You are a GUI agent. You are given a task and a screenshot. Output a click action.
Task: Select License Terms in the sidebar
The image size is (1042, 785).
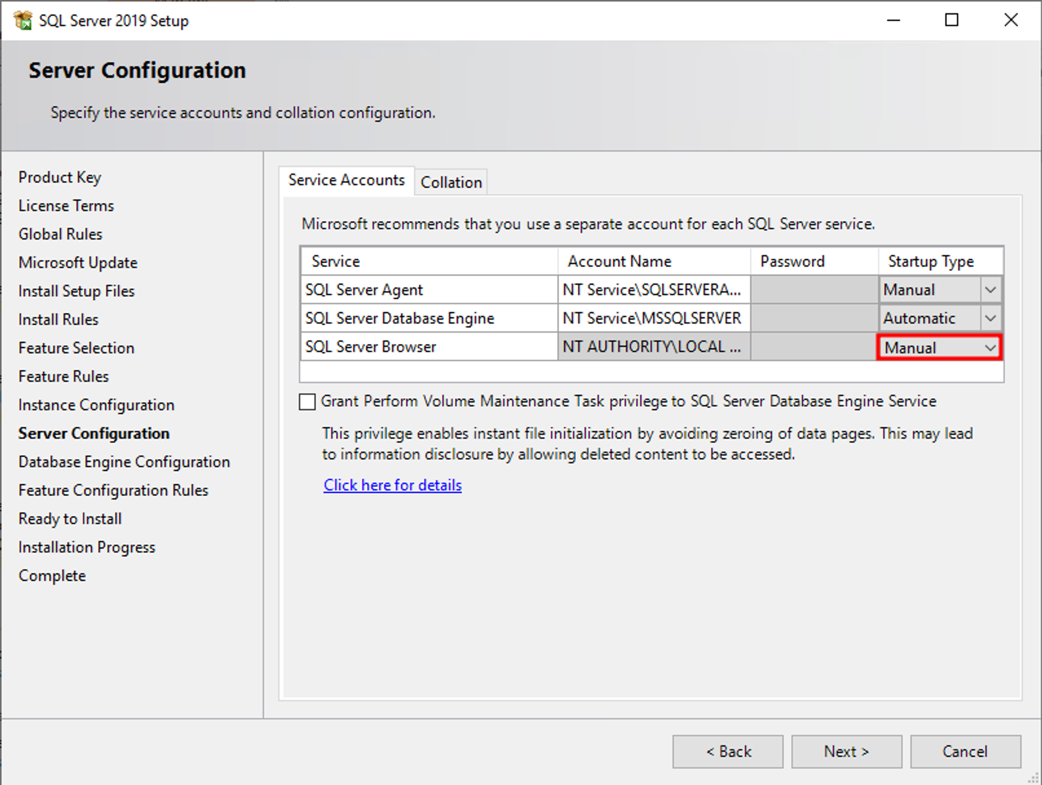pos(66,205)
